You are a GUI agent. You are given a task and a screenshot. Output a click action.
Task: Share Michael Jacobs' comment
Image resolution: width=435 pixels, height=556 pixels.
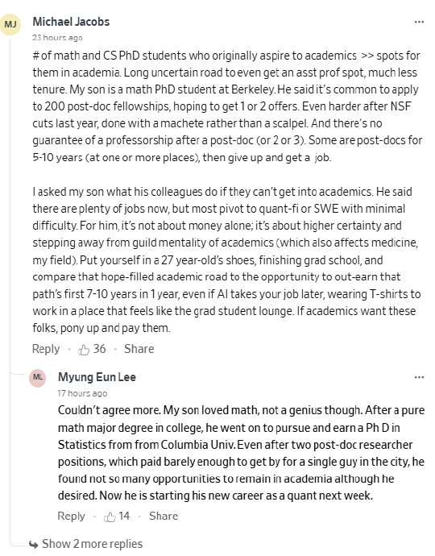tap(139, 349)
